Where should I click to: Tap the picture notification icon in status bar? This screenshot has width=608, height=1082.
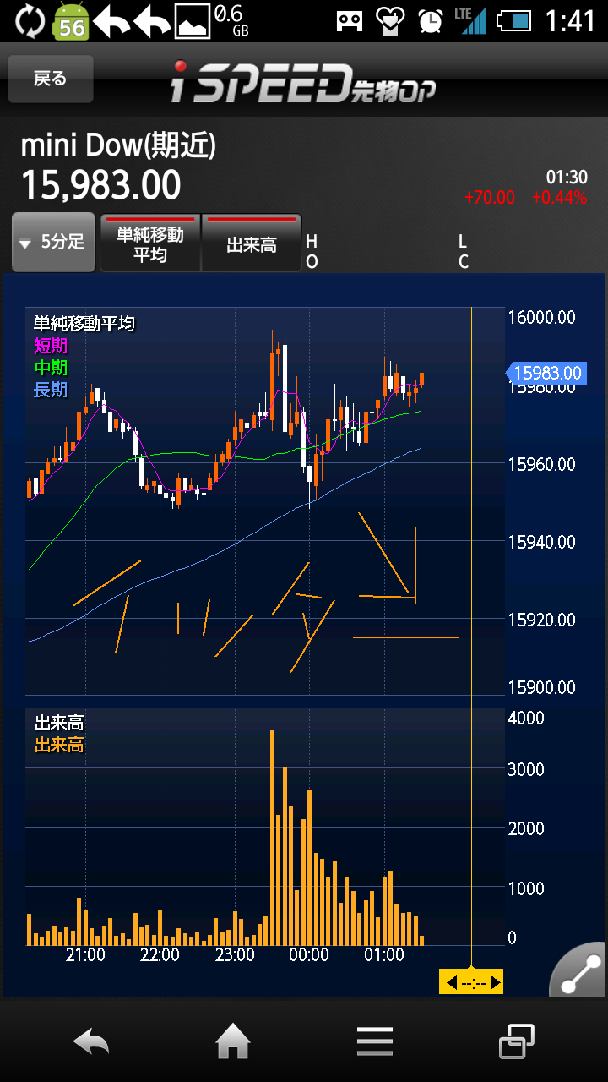tap(192, 20)
